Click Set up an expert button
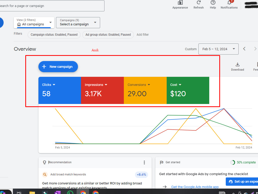 242,182
